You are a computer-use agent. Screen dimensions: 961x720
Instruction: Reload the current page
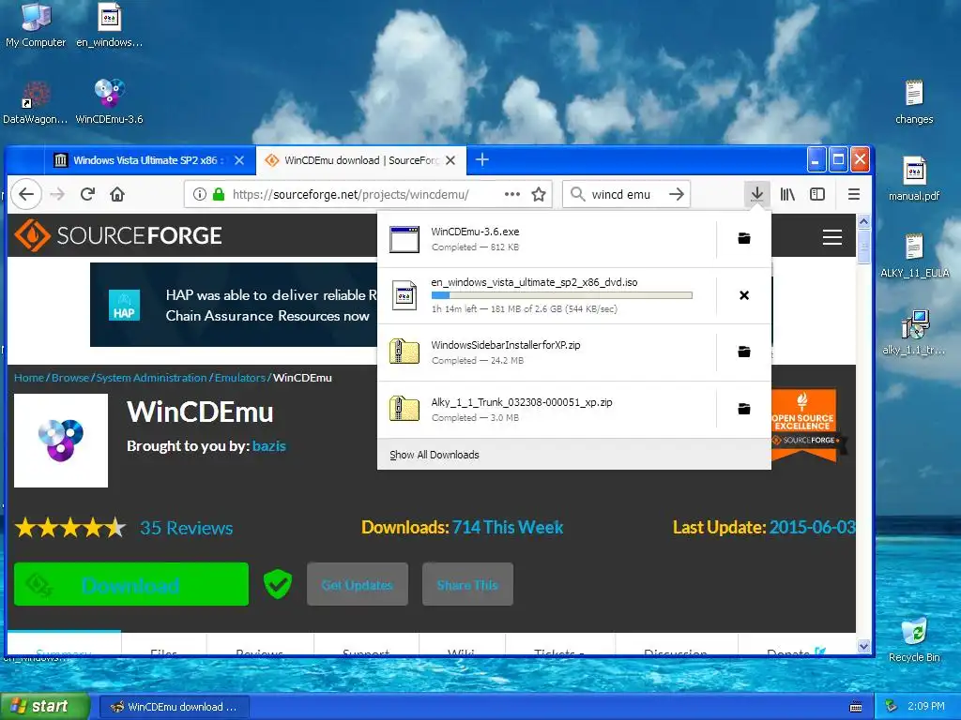click(x=87, y=194)
